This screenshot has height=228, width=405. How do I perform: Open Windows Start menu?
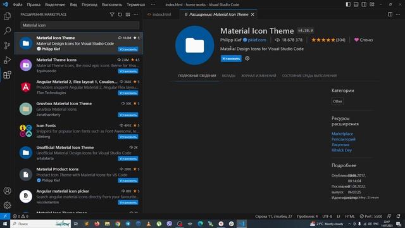(x=5, y=224)
